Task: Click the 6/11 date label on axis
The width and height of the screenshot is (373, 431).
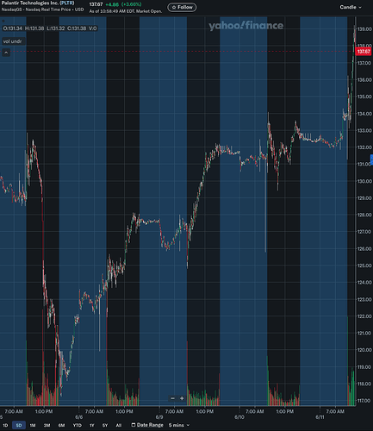Action: [x=320, y=417]
